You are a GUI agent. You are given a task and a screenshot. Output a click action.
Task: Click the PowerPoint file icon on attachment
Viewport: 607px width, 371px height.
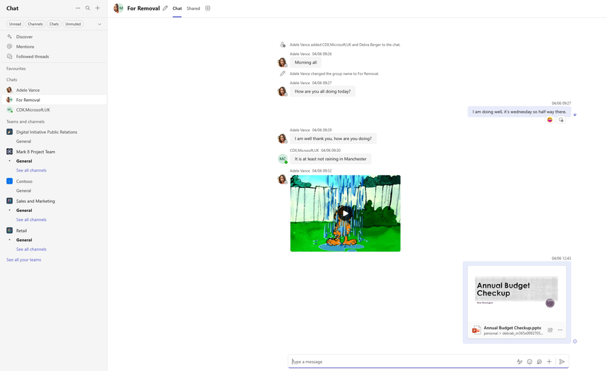476,330
